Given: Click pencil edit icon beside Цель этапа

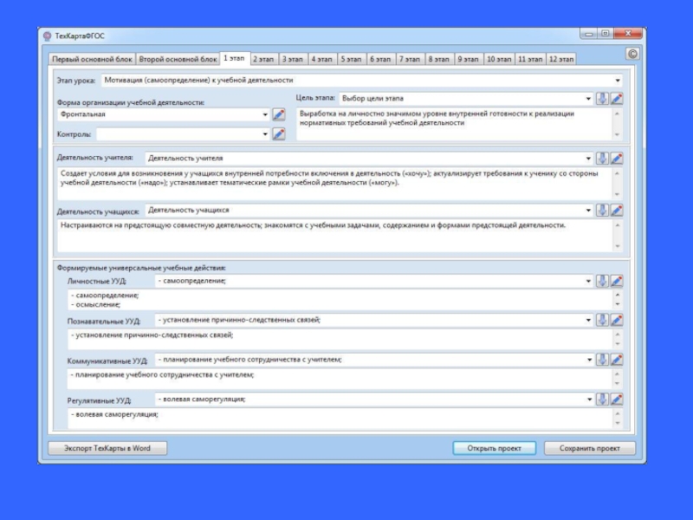Looking at the screenshot, I should pyautogui.click(x=617, y=99).
